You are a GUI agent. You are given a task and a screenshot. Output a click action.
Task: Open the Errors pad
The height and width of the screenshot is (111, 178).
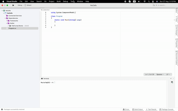(126, 110)
